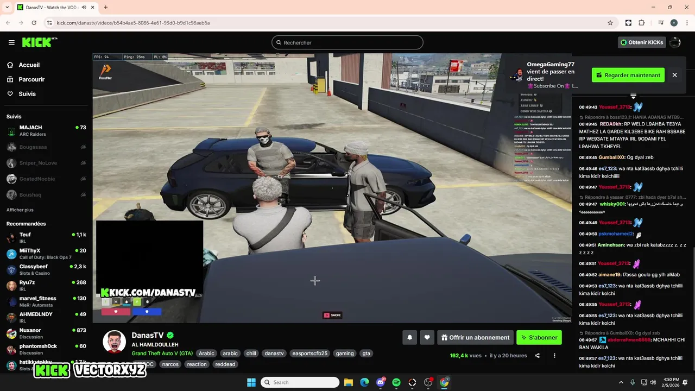Open Windows Start menu
The height and width of the screenshot is (391, 695).
[251, 382]
